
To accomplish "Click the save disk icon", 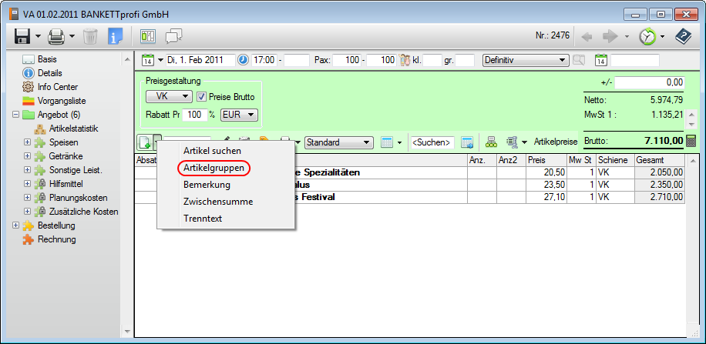I will coord(22,36).
